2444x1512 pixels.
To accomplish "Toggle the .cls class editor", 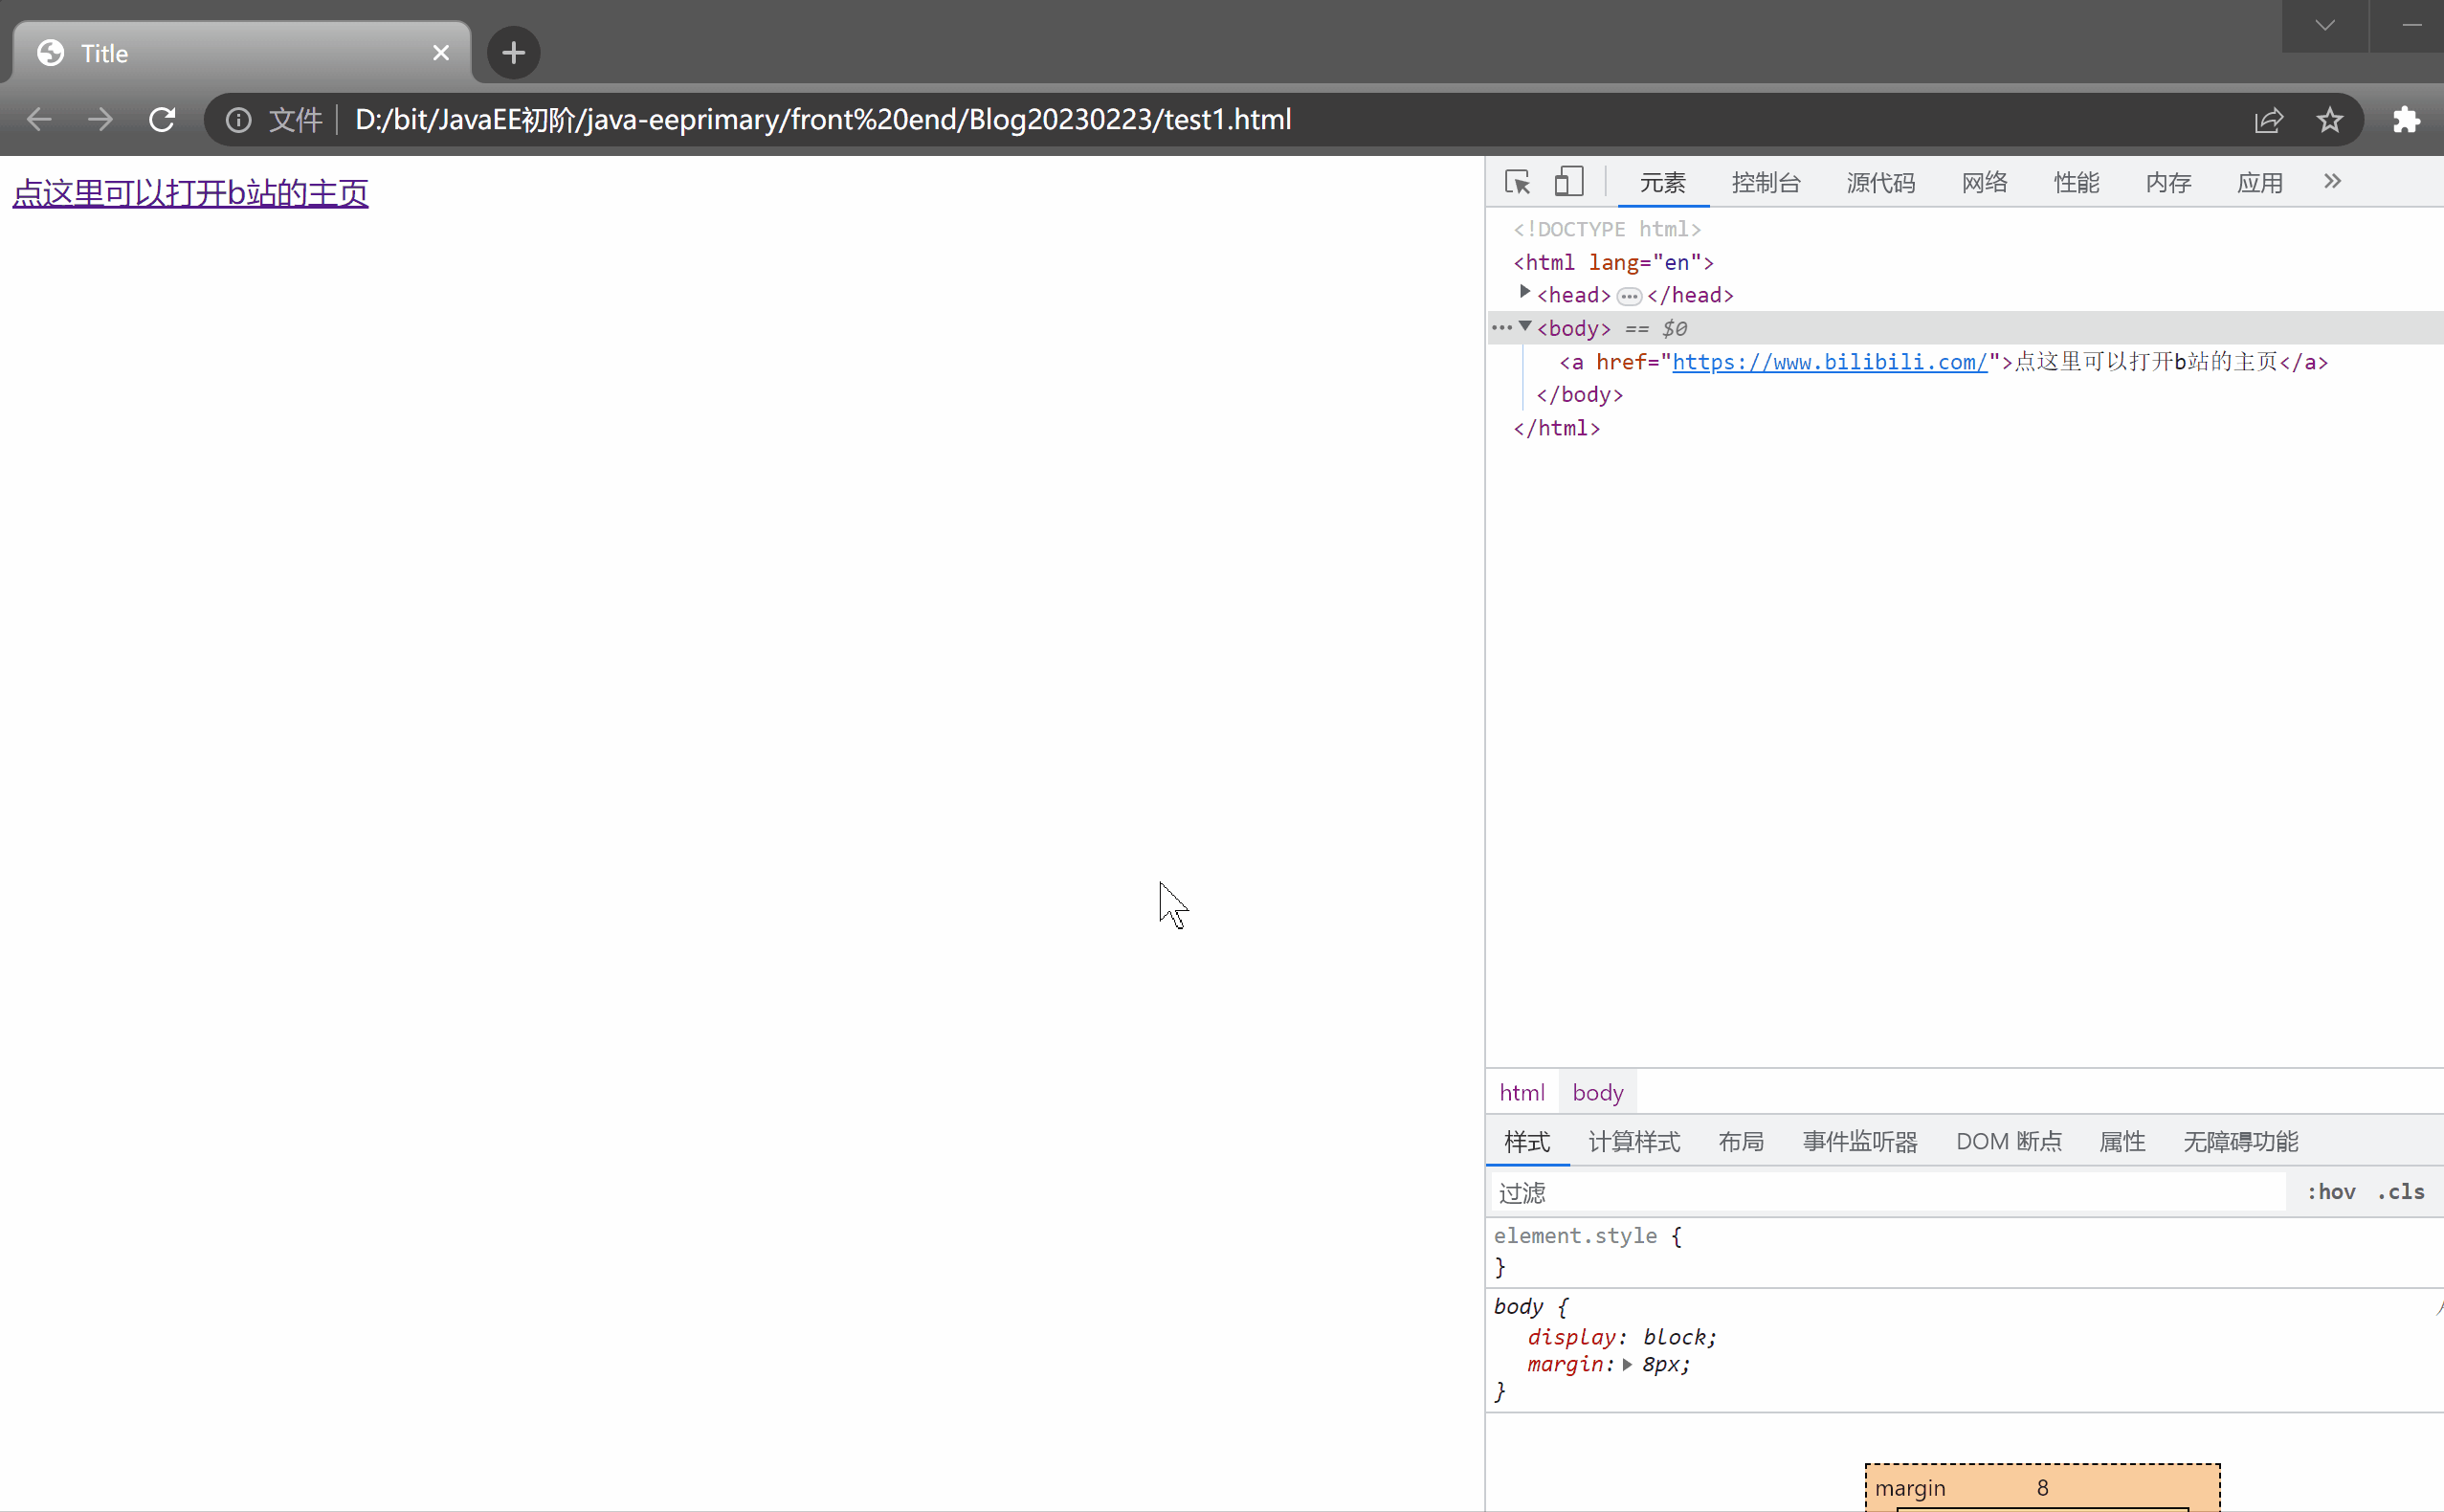I will tap(2400, 1191).
